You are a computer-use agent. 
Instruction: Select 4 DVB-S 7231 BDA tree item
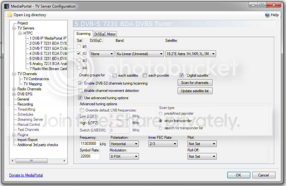click(x=48, y=54)
